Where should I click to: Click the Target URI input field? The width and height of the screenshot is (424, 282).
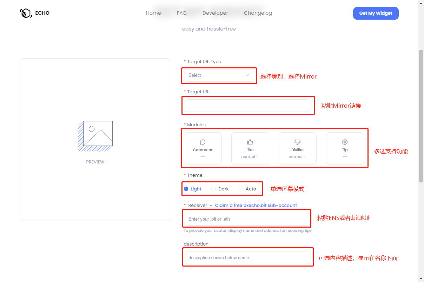[247, 105]
